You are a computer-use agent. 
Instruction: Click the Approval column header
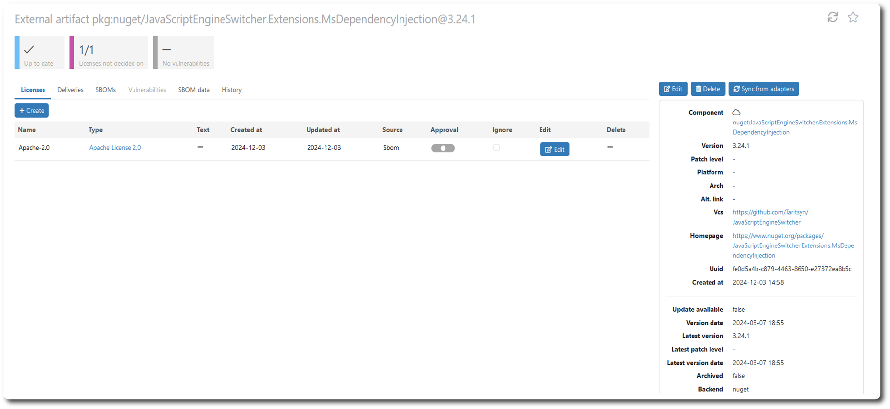click(x=445, y=130)
